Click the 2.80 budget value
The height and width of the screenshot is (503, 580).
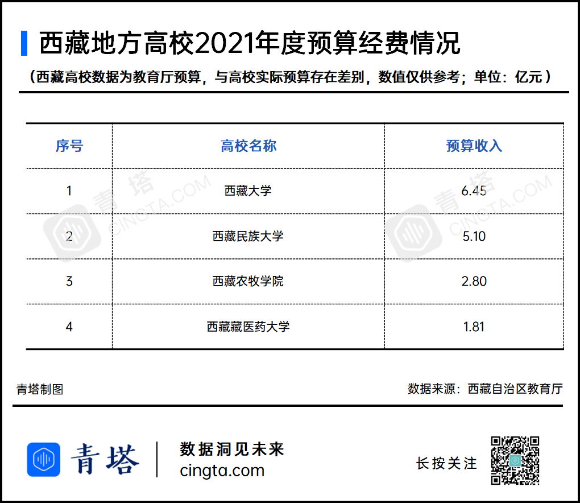tap(474, 281)
